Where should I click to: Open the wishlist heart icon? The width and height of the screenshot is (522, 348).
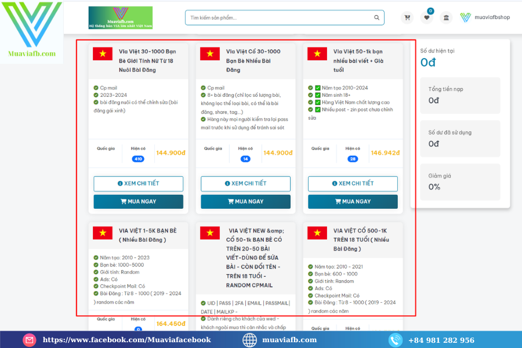coord(427,17)
